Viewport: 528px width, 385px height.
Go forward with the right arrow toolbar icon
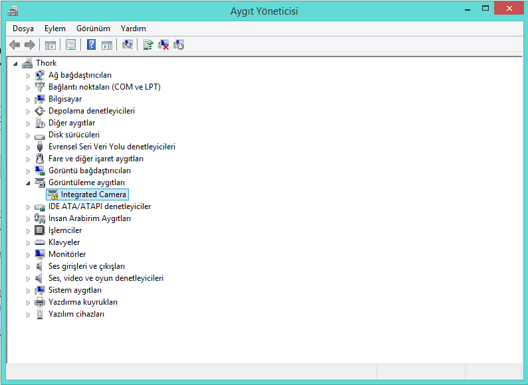(x=30, y=44)
